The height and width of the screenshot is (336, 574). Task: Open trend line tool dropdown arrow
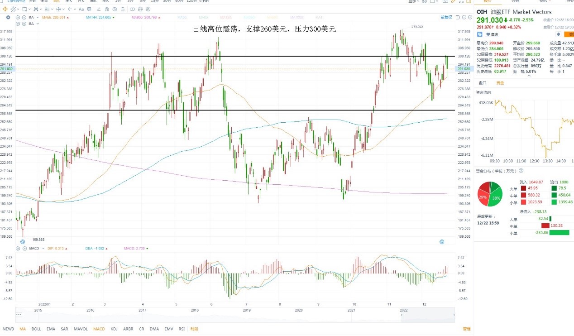pyautogui.click(x=18, y=9)
